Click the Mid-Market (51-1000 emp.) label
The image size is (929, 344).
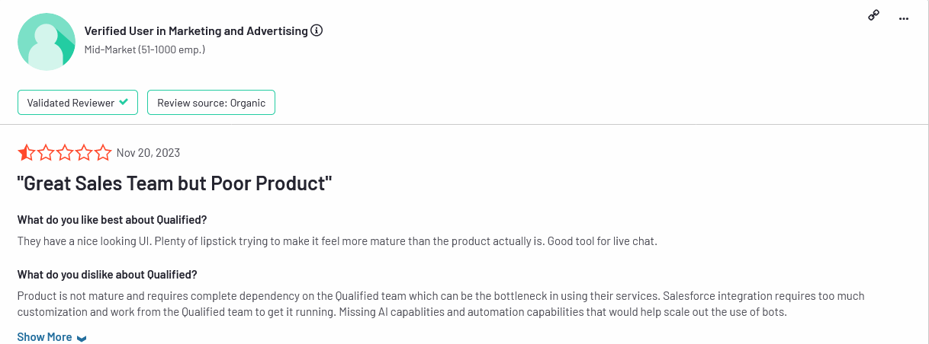coord(144,49)
